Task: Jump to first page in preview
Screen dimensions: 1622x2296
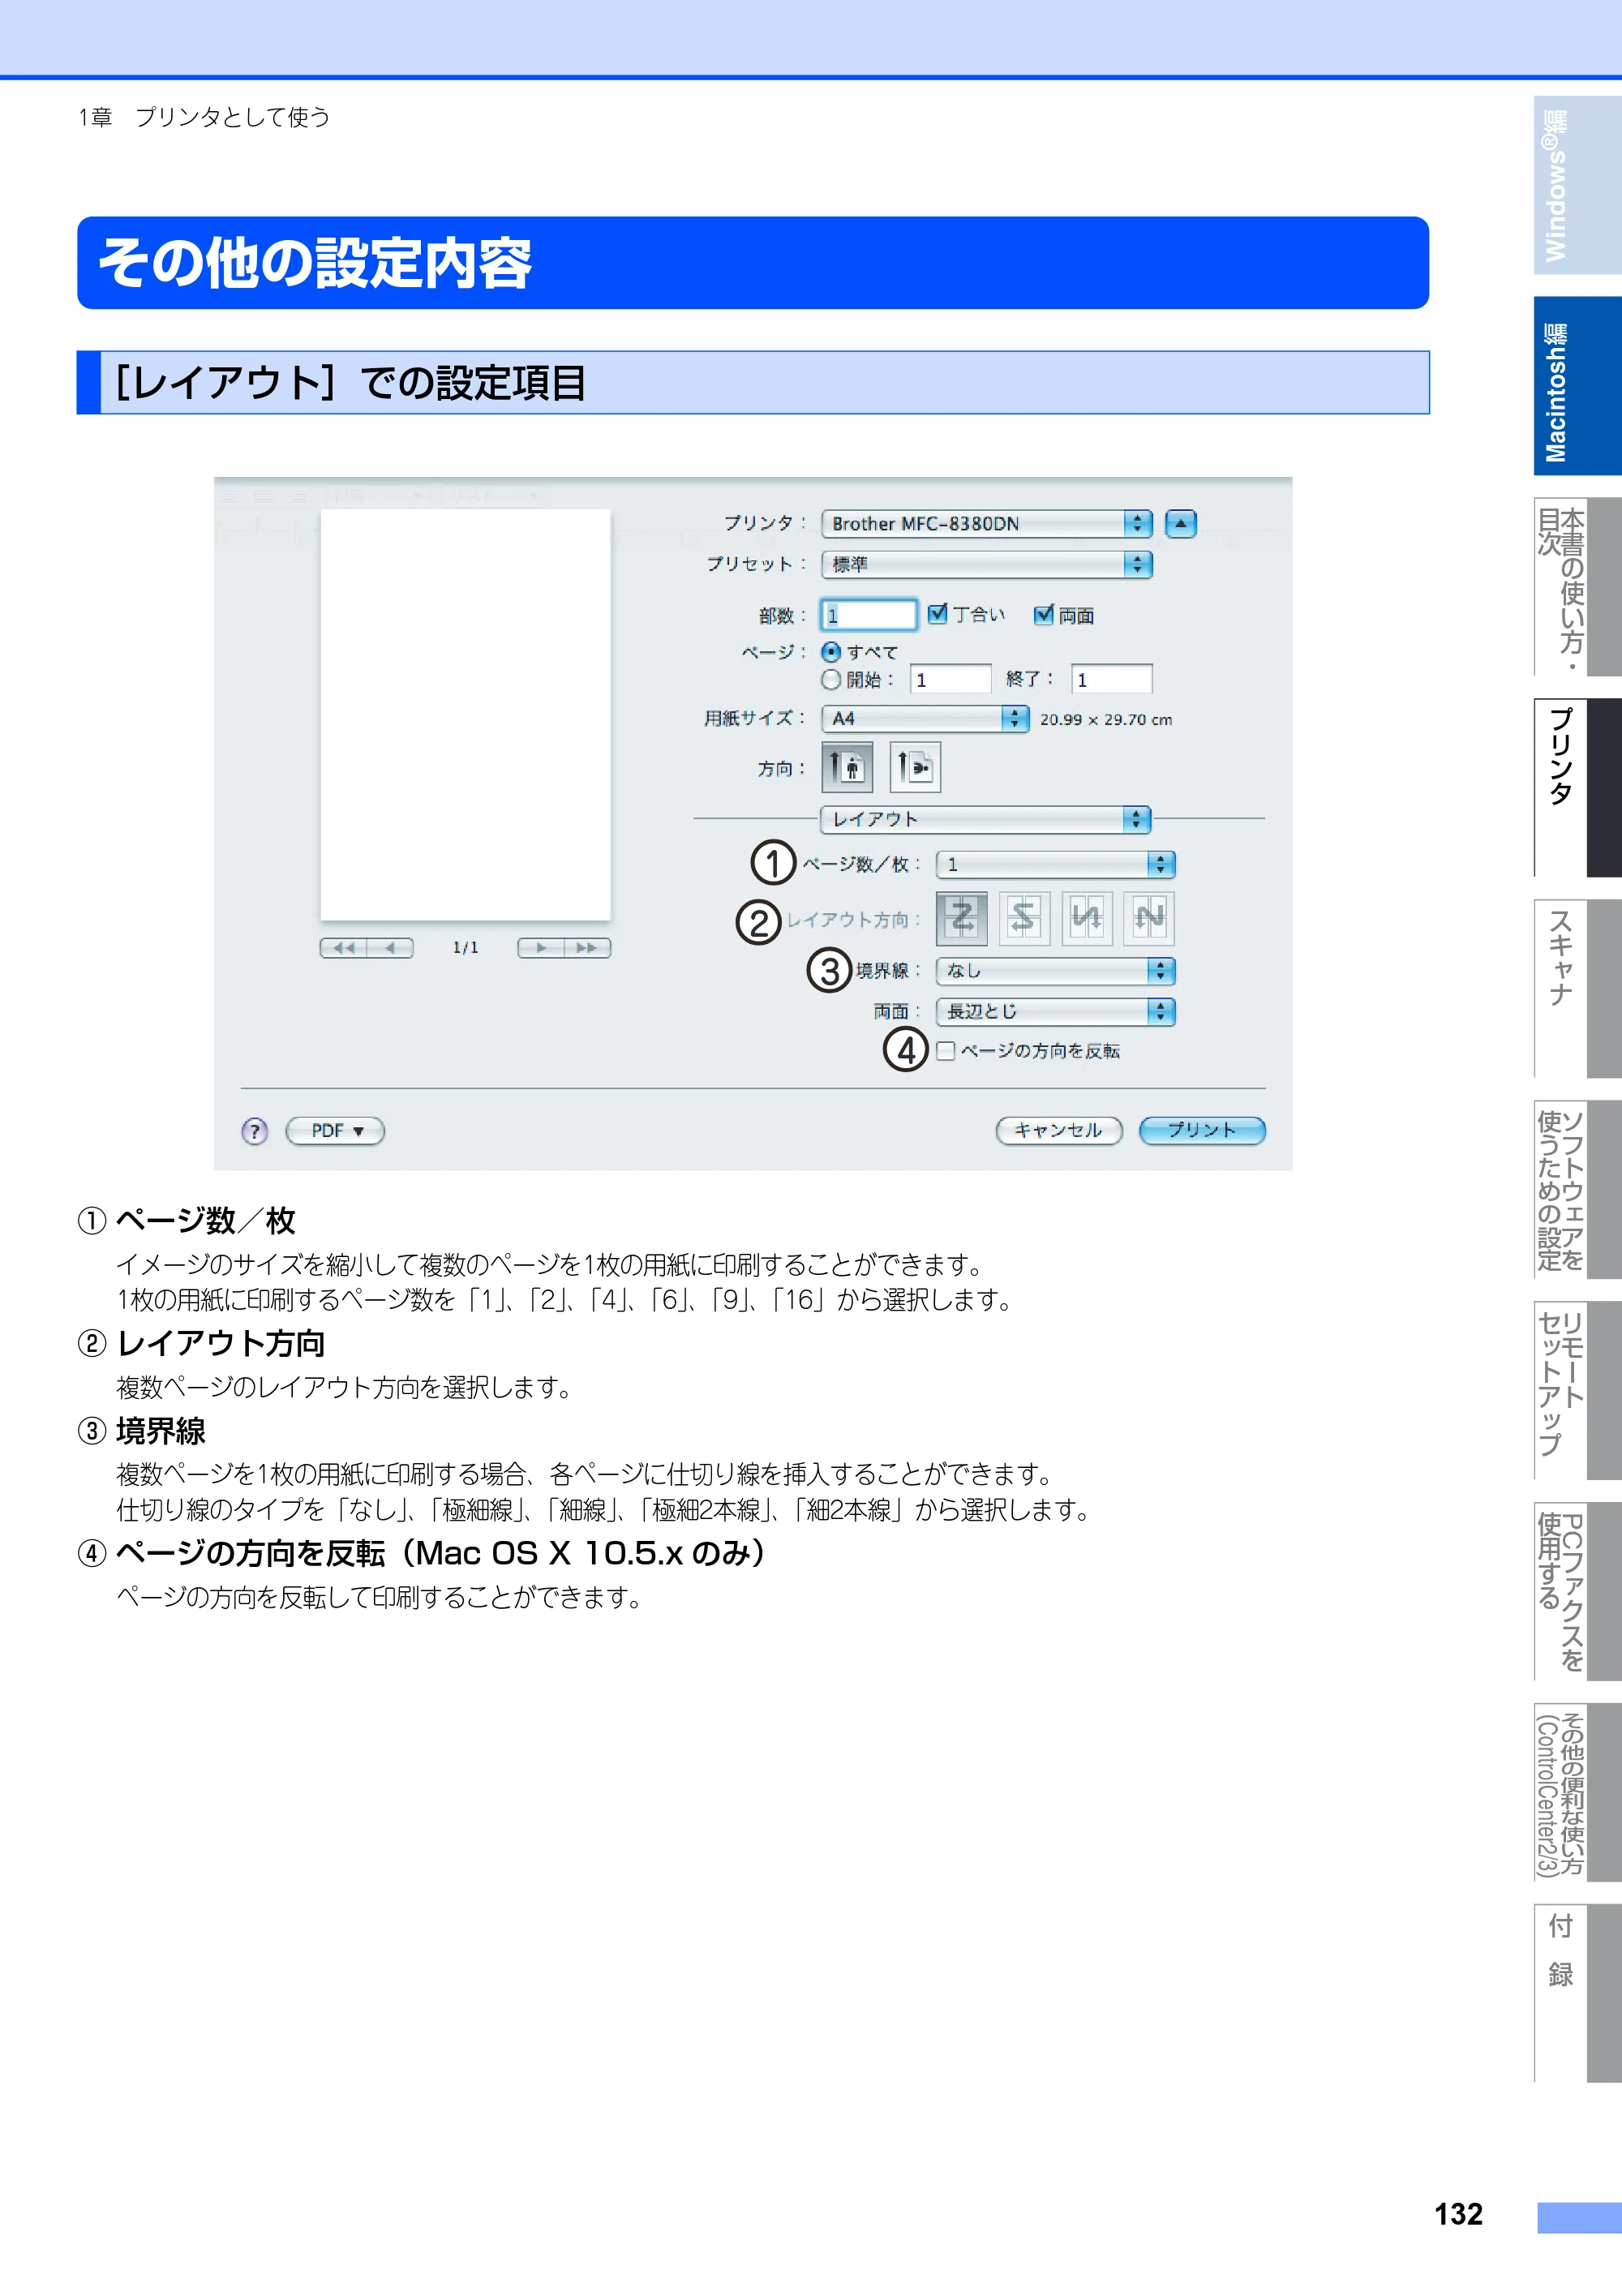Action: (343, 948)
